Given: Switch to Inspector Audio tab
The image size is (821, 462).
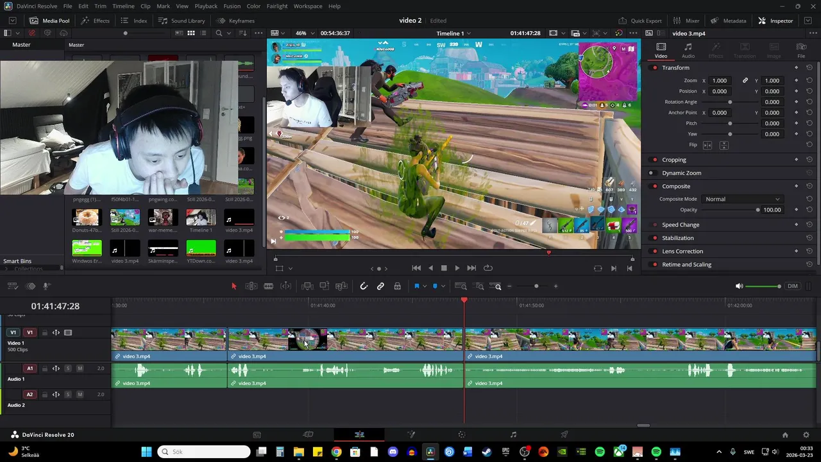Looking at the screenshot, I should pos(688,51).
